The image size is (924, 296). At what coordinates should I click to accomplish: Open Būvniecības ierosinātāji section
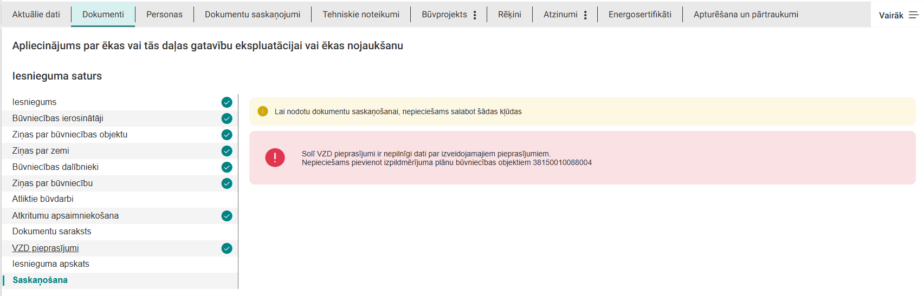coord(120,119)
